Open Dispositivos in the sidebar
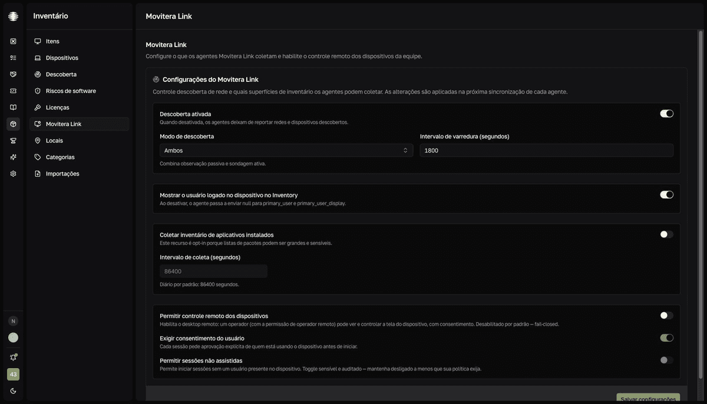The width and height of the screenshot is (707, 404). 79,58
